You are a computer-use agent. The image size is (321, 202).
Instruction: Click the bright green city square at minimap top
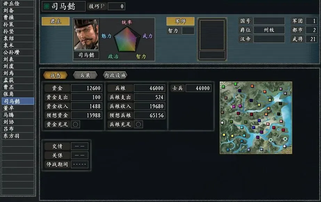[235, 84]
